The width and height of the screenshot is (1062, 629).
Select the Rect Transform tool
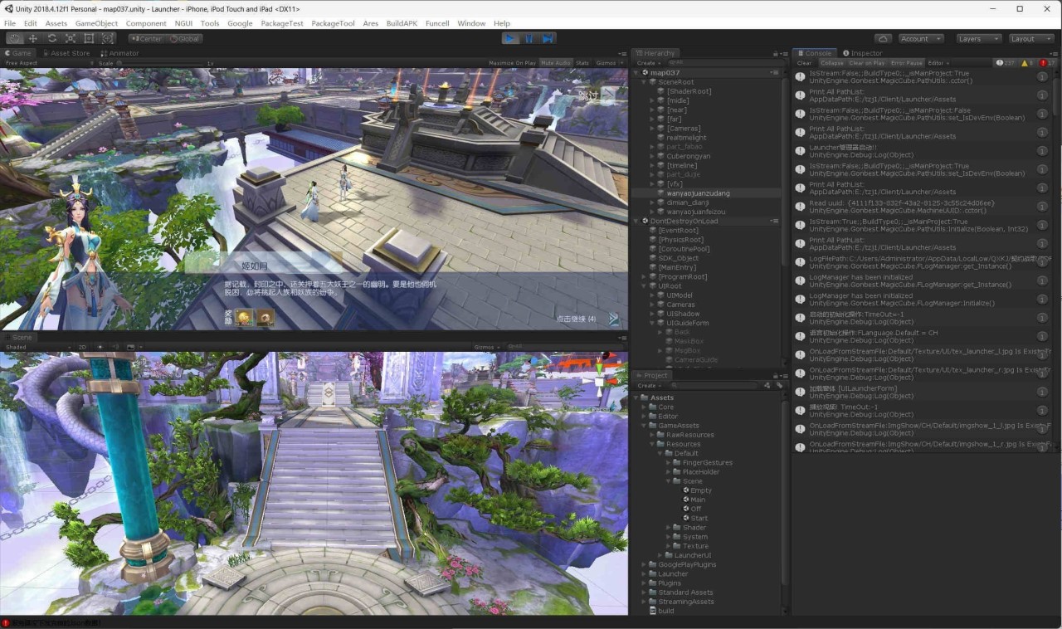point(89,38)
